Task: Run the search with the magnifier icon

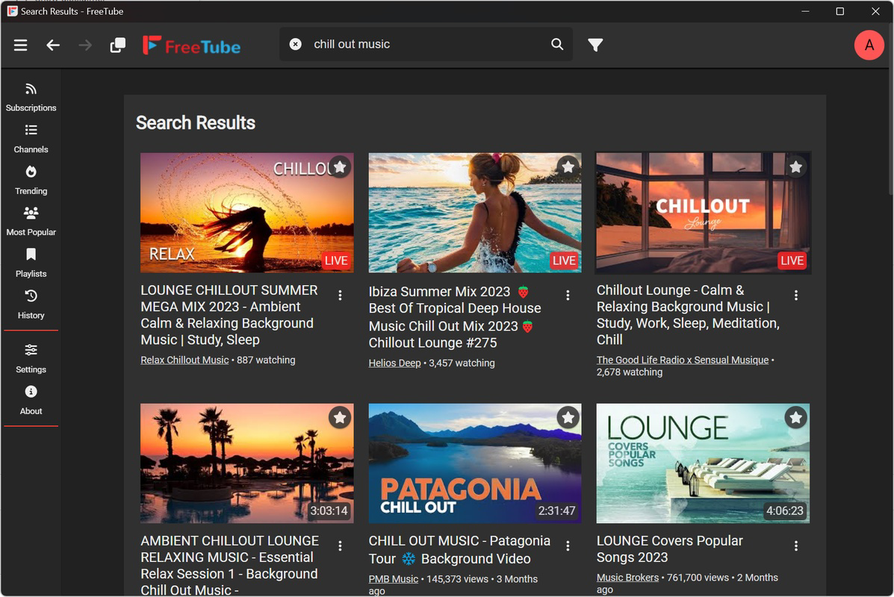Action: tap(556, 44)
